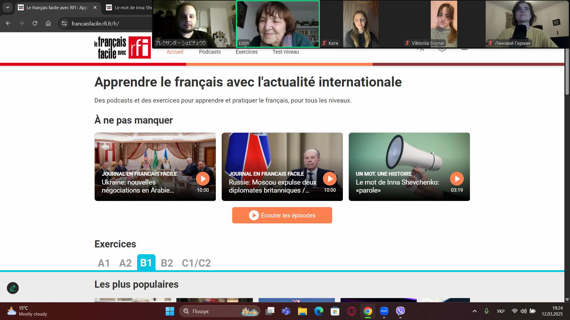570x320 pixels.
Task: Click the browser home icon
Action: point(48,23)
